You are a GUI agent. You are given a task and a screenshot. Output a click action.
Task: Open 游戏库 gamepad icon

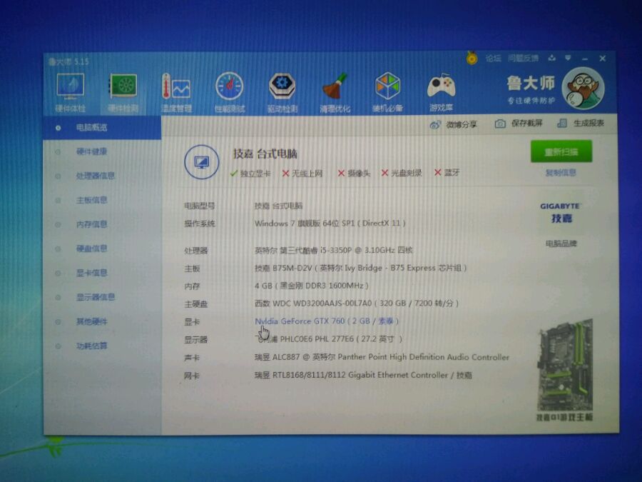click(x=441, y=92)
